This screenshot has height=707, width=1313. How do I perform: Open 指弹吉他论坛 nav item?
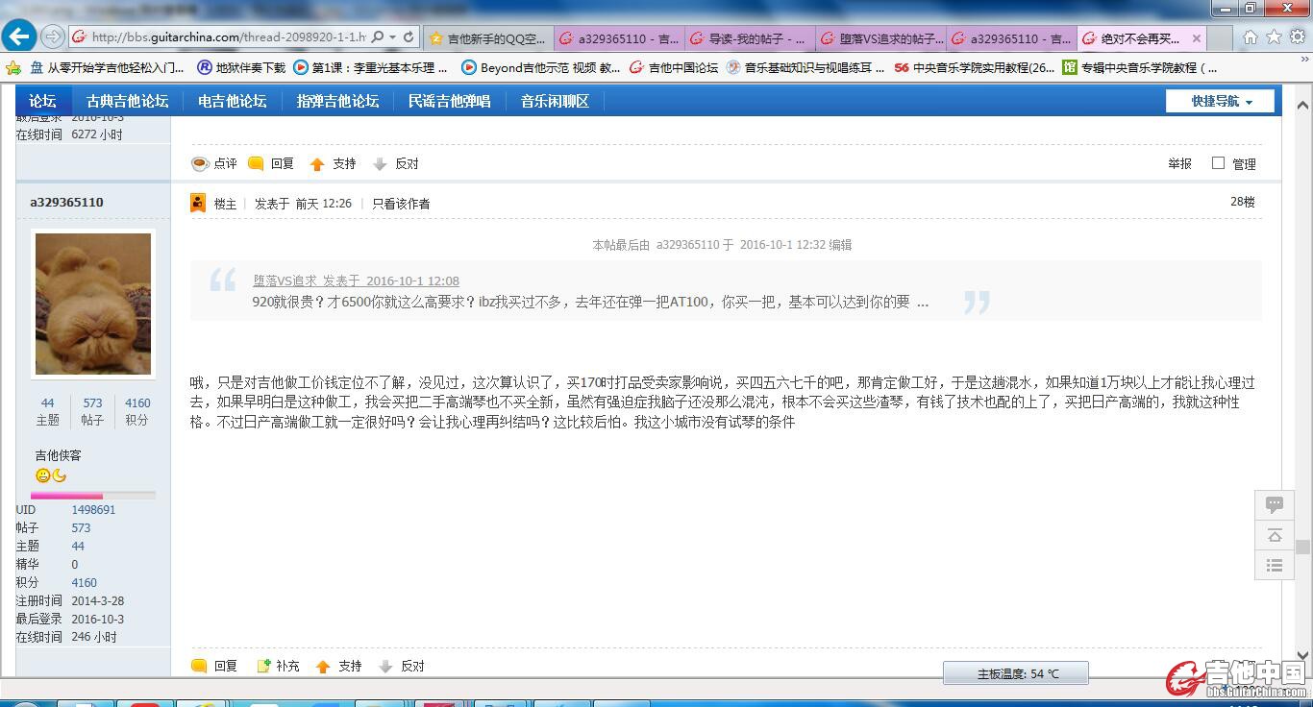[337, 101]
